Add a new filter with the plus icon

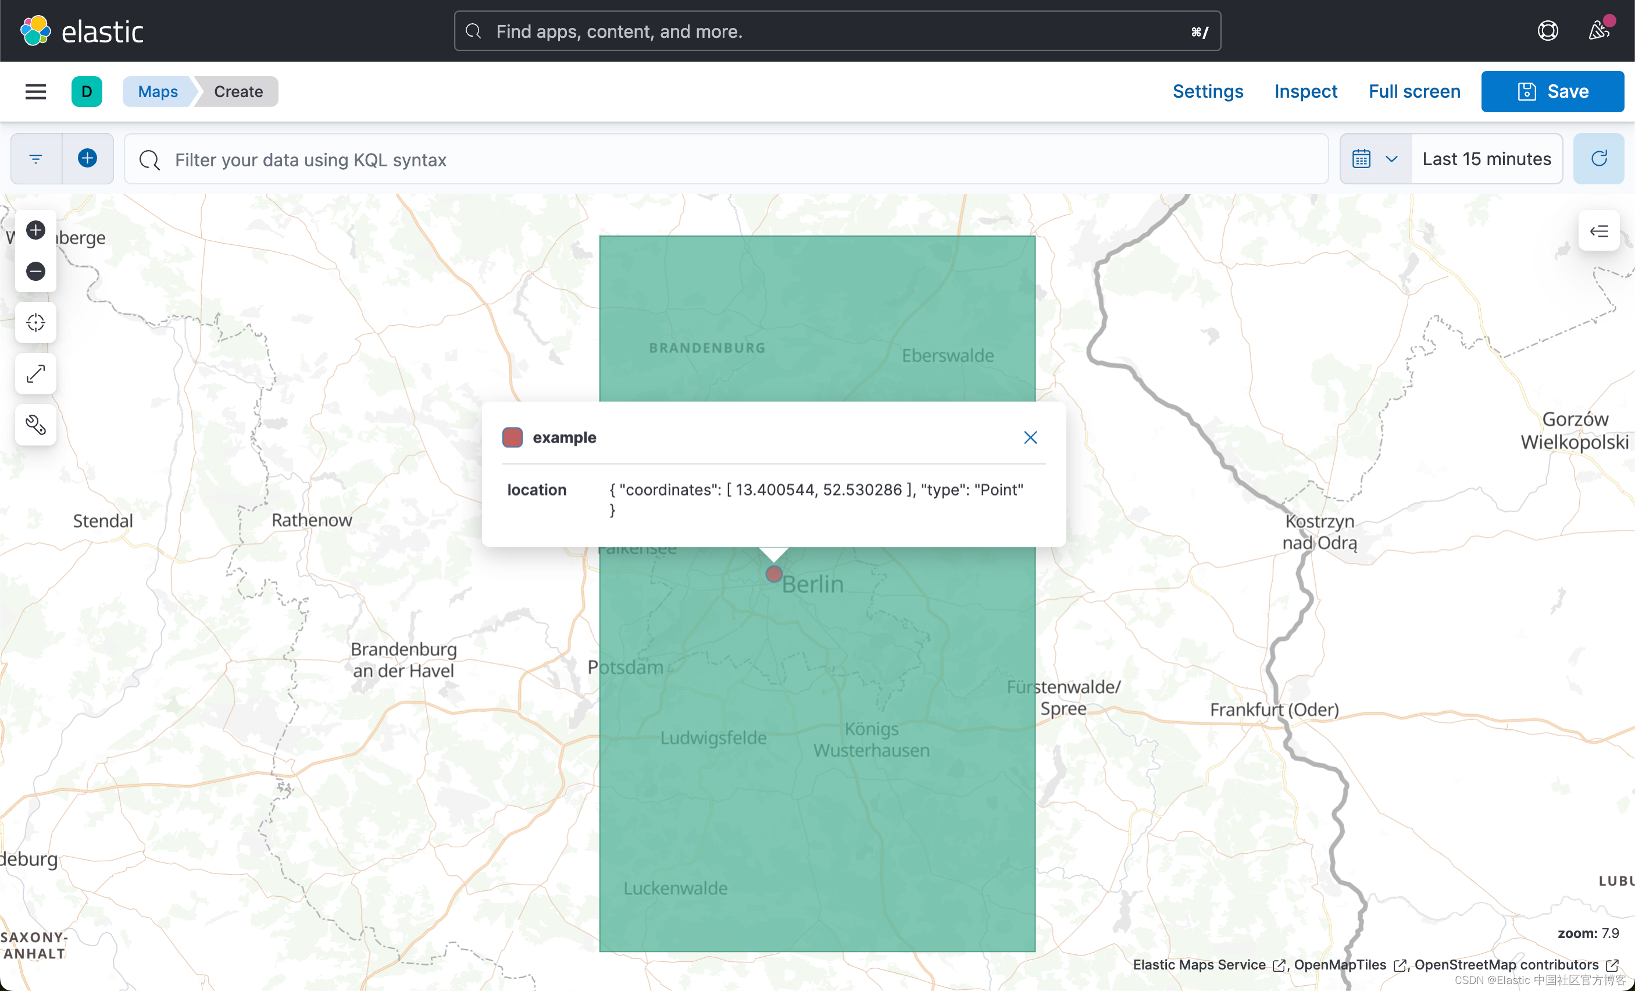[x=87, y=159]
